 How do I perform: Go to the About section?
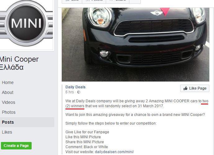(x=8, y=92)
